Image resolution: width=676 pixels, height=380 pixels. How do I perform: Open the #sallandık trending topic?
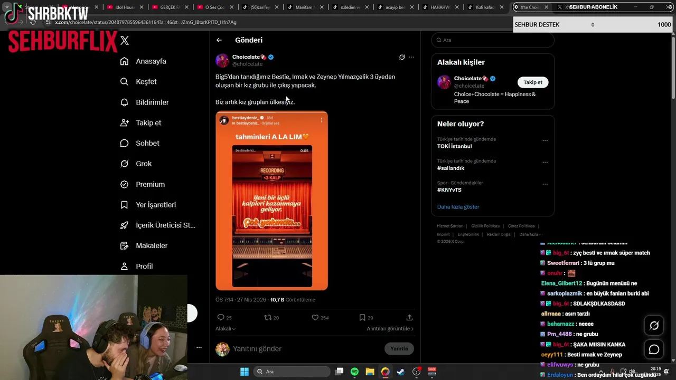(450, 168)
